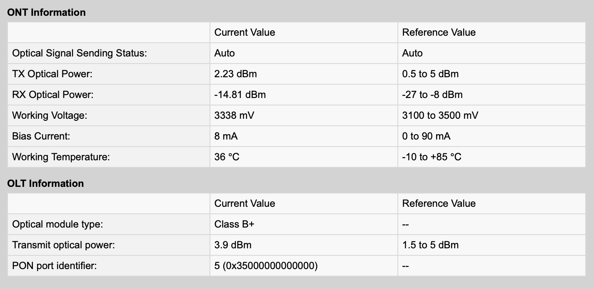Image resolution: width=594 pixels, height=289 pixels.
Task: Select the Bias Current label
Action: tap(41, 136)
